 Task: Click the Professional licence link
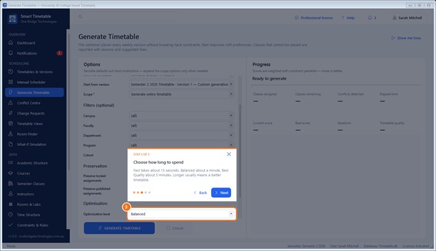coord(313,18)
